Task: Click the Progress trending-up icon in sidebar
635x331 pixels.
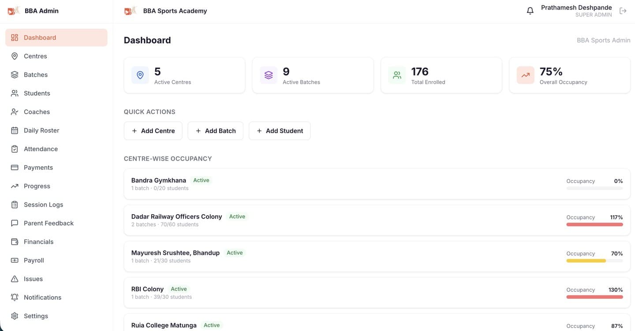Action: [15, 186]
